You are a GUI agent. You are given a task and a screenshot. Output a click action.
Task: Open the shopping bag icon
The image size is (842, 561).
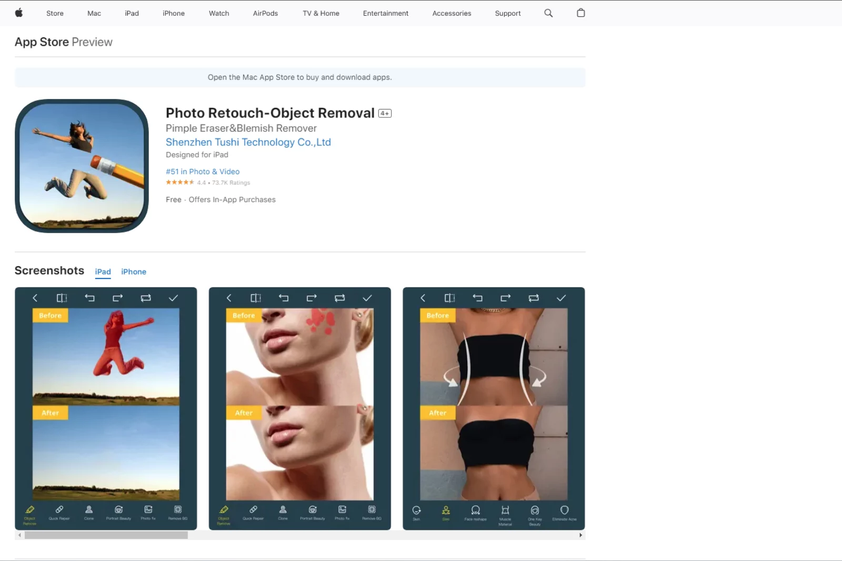tap(581, 13)
